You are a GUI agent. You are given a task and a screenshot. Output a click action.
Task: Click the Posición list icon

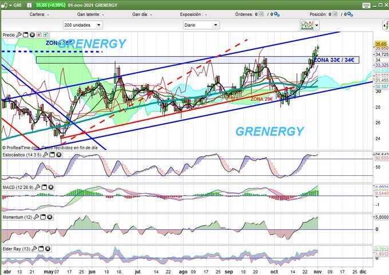(335, 14)
